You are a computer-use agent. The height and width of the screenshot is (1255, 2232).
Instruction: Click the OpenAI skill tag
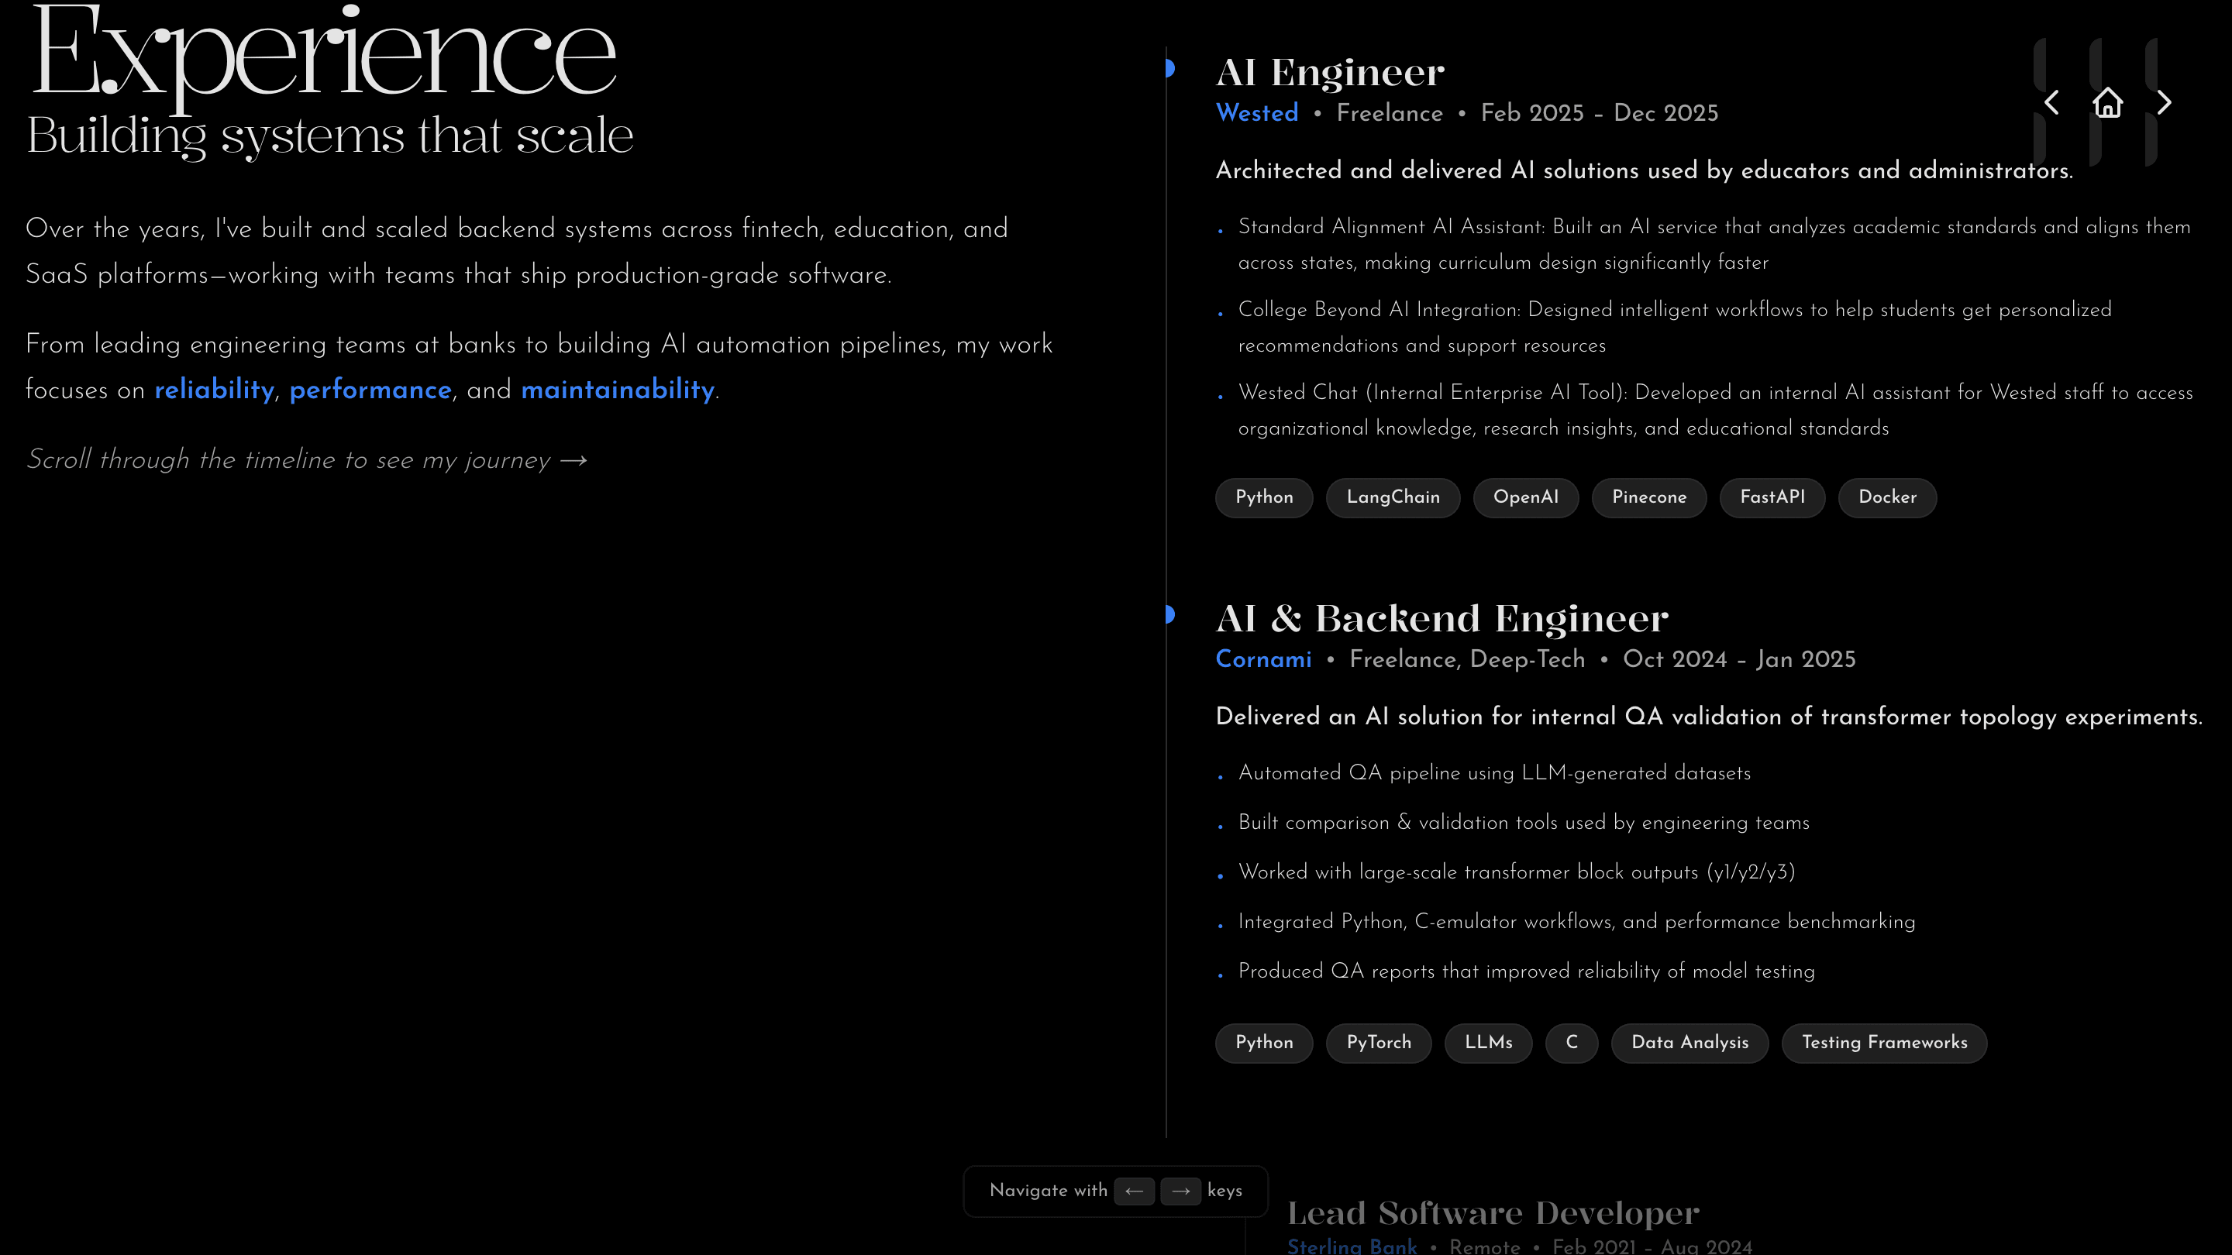(1526, 497)
